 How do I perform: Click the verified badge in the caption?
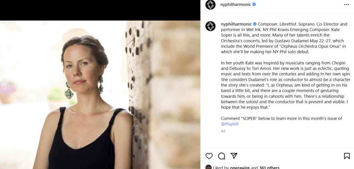click(x=255, y=24)
